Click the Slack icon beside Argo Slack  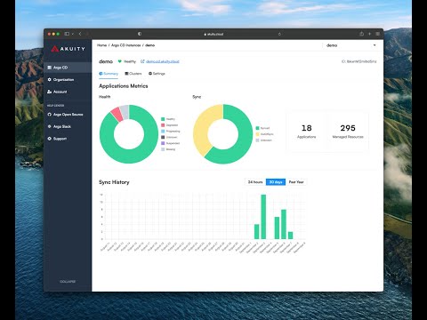click(50, 126)
